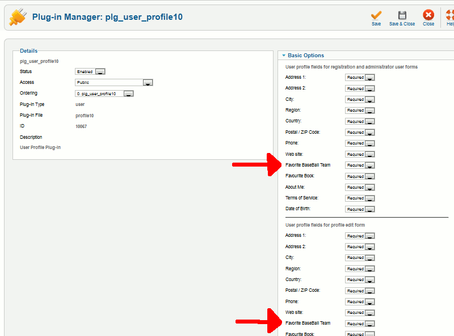This screenshot has width=454, height=336.
Task: Click the Date of Birth label
Action: [298, 209]
